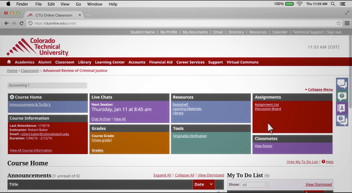The width and height of the screenshot is (352, 193).
Task: Open the File menu
Action: (38, 4)
